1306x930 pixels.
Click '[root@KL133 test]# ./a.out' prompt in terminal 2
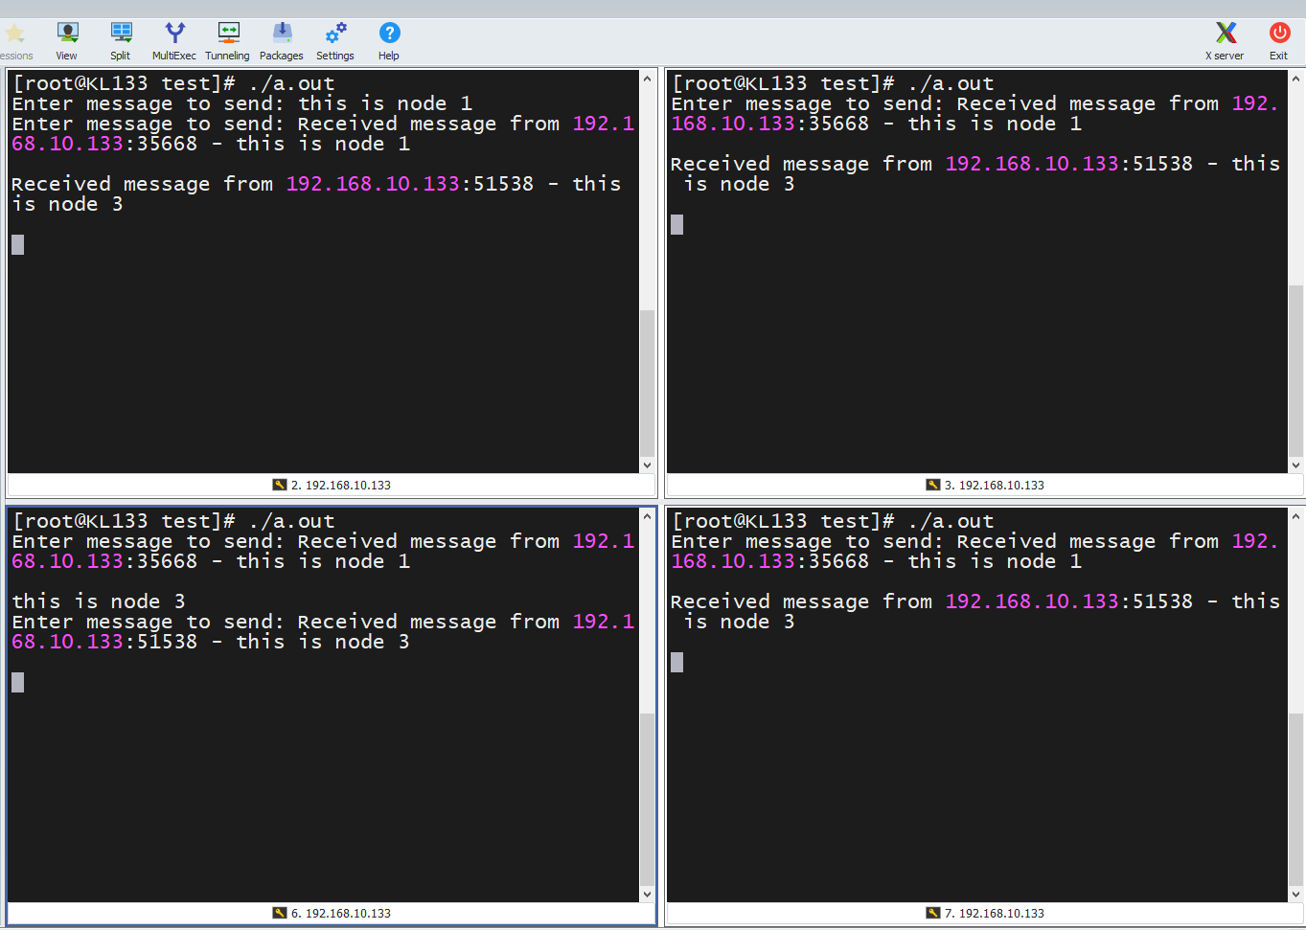click(x=173, y=83)
